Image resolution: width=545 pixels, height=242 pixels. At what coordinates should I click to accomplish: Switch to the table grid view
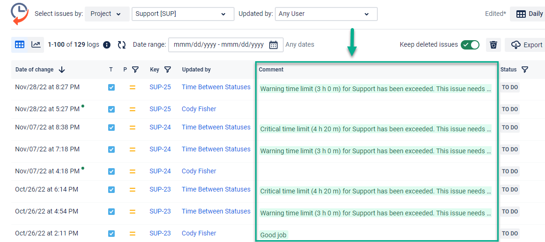point(20,44)
